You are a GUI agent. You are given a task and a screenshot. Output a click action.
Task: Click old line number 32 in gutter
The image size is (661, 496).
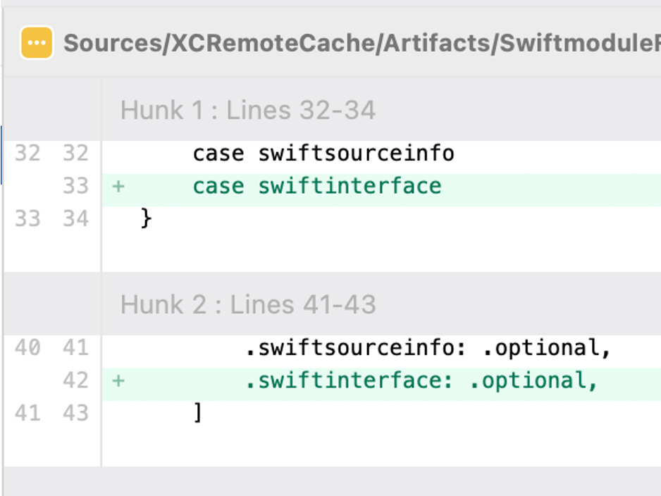click(27, 154)
